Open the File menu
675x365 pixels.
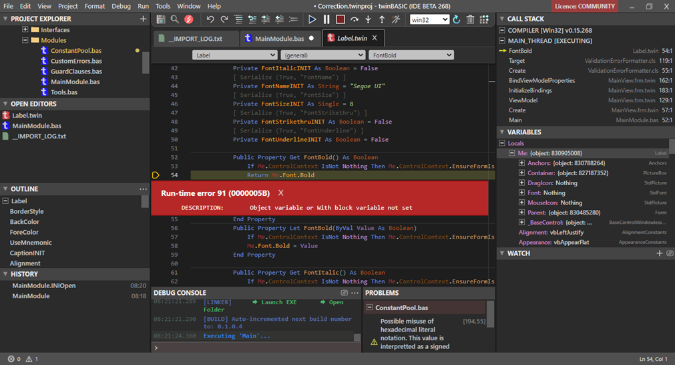tap(8, 6)
